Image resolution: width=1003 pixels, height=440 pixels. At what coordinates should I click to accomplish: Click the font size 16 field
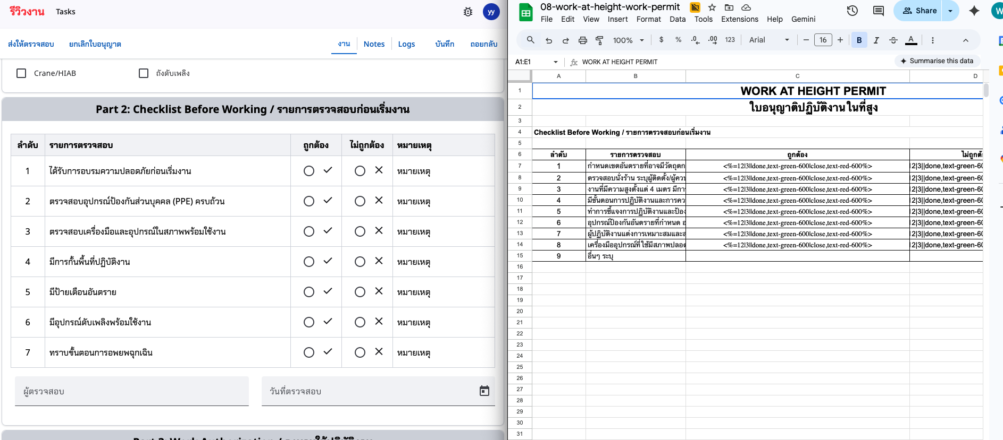(823, 40)
